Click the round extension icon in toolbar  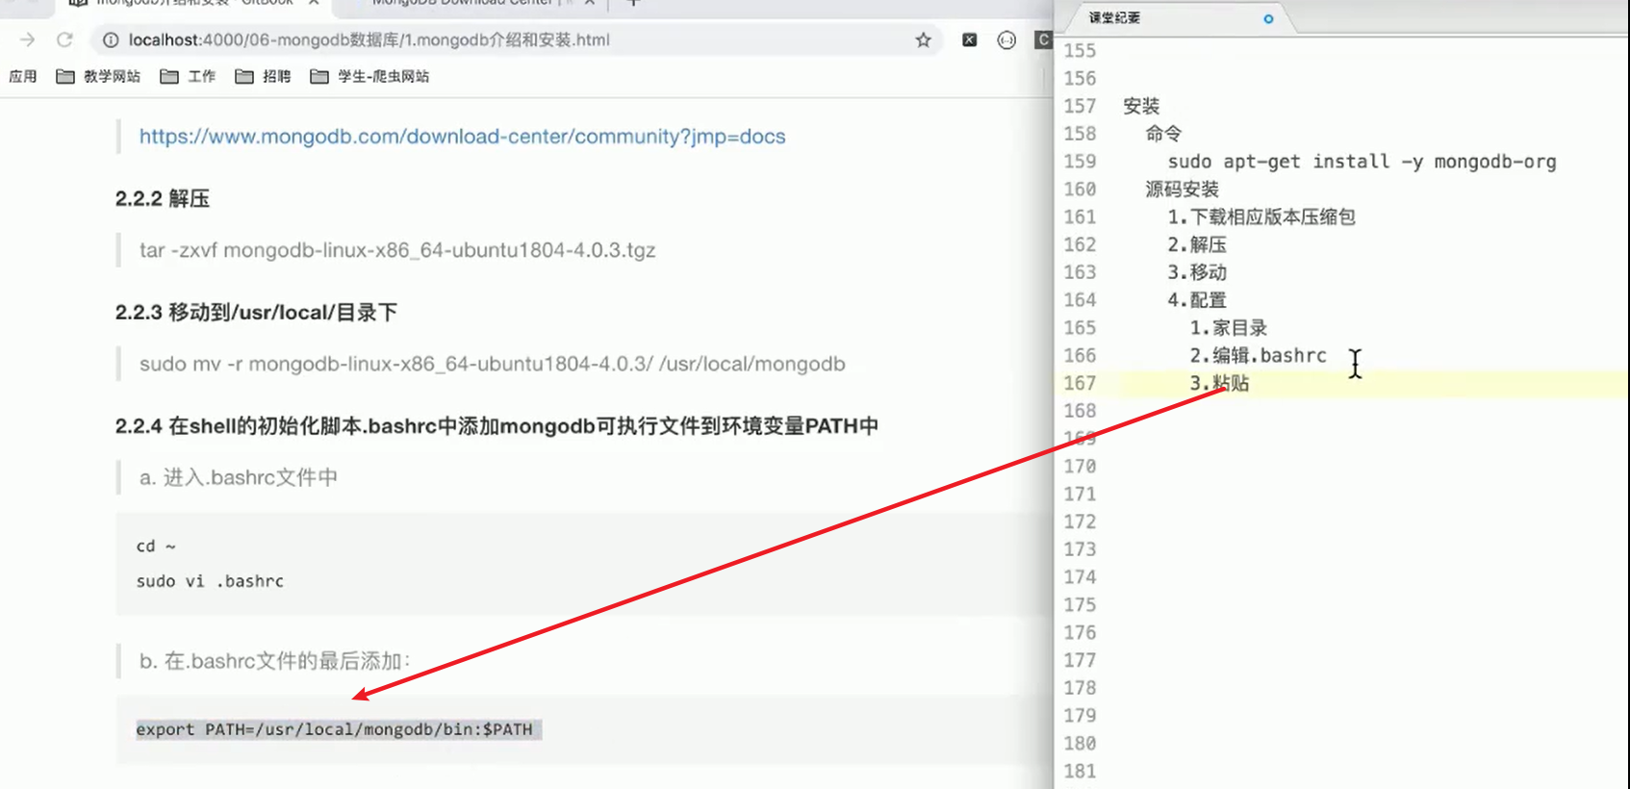click(1006, 39)
